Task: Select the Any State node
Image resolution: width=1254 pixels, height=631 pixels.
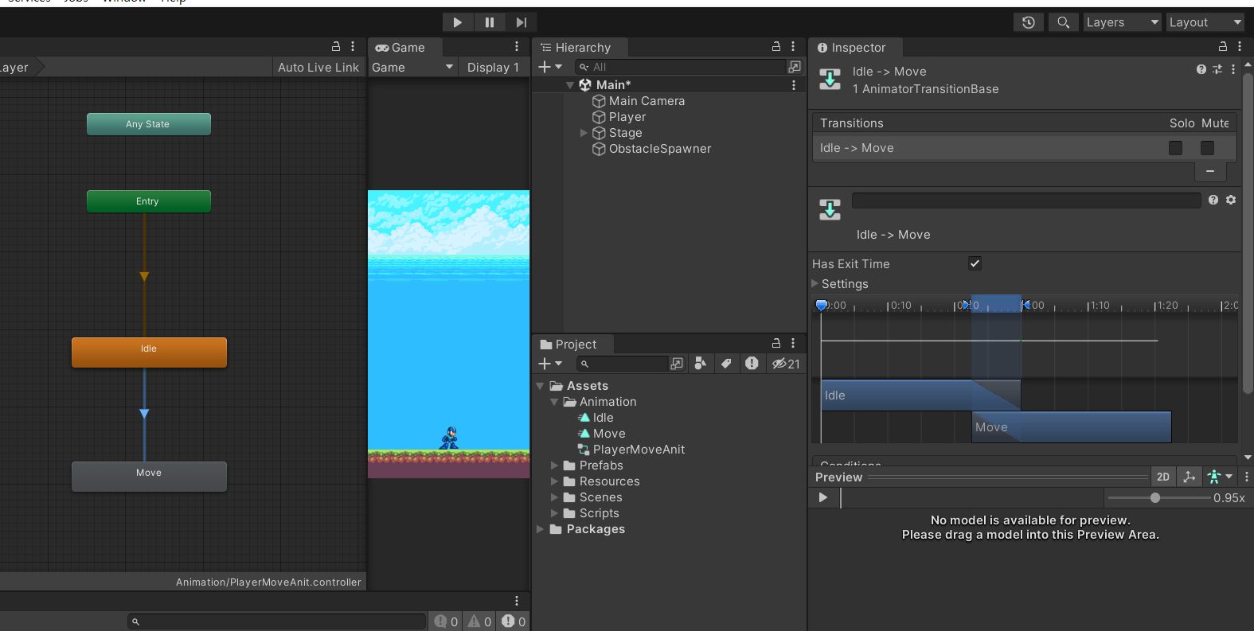Action: [x=149, y=124]
